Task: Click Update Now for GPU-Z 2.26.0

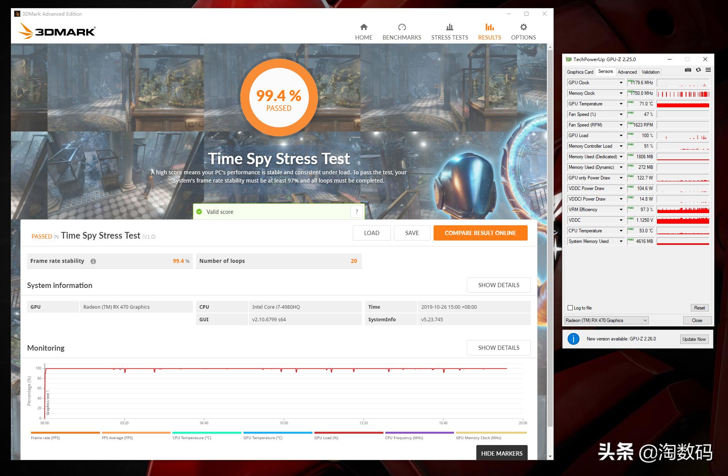Action: click(x=694, y=339)
